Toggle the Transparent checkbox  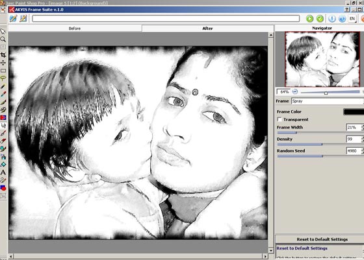pyautogui.click(x=279, y=119)
